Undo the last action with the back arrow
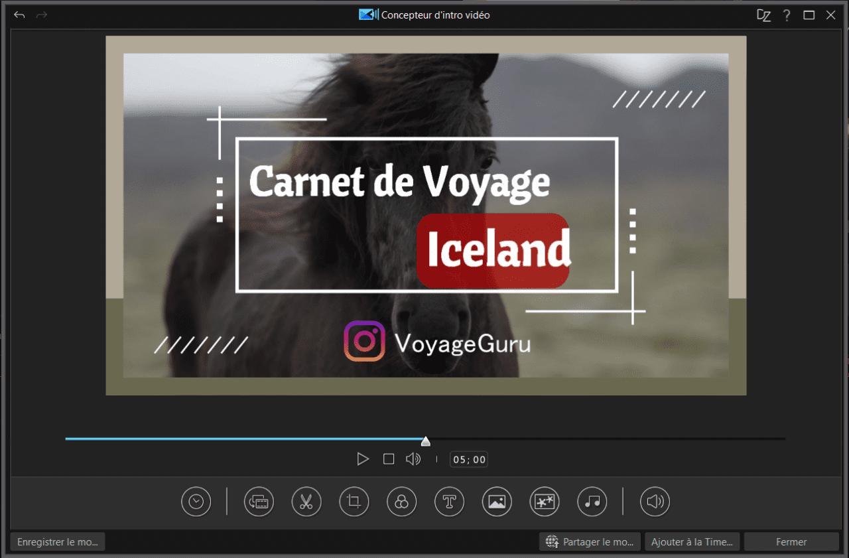 (x=19, y=15)
